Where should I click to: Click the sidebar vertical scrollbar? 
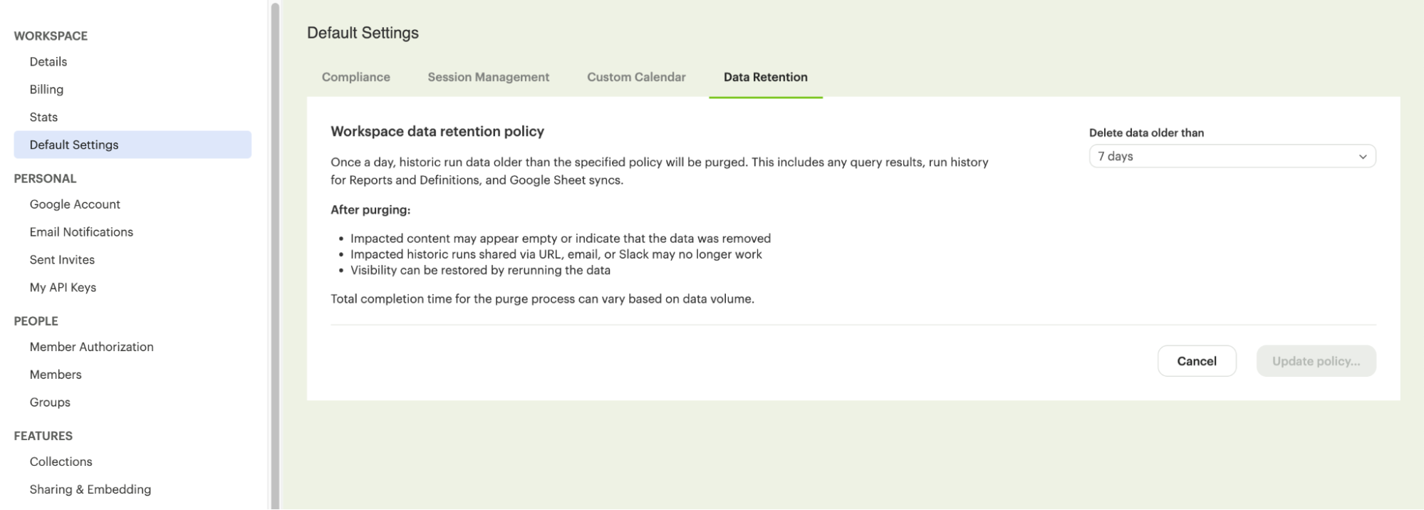275,255
